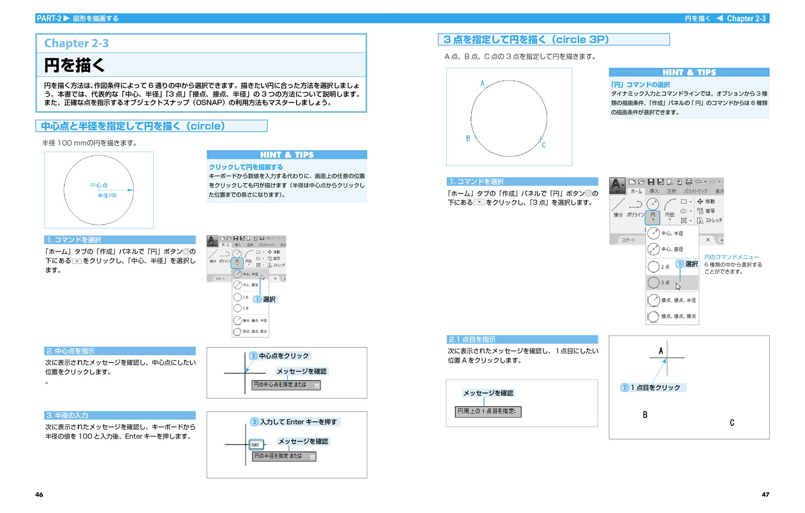This screenshot has height=513, width=805.
Task: Open the rectangle tool dropdown arrow on page 47
Action: point(691,202)
